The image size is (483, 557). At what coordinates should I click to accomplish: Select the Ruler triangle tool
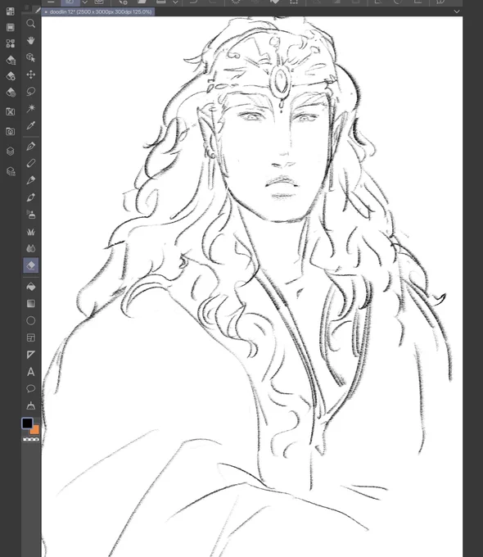[31, 355]
